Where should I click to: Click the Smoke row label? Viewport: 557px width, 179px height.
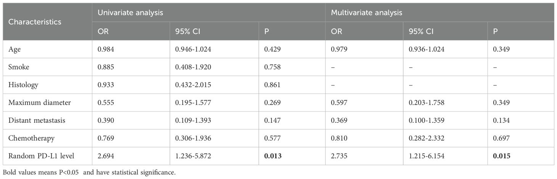pyautogui.click(x=18, y=67)
